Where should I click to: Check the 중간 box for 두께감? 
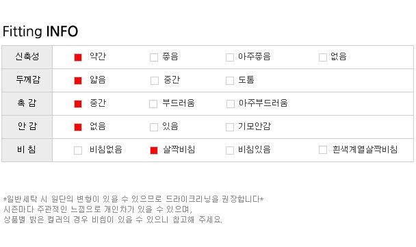155,81
